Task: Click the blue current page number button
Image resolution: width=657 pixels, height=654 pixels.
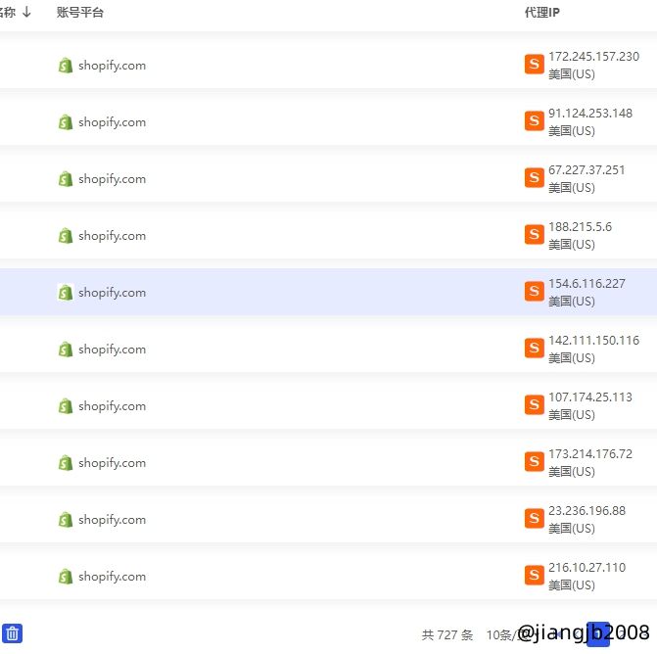Action: (597, 634)
